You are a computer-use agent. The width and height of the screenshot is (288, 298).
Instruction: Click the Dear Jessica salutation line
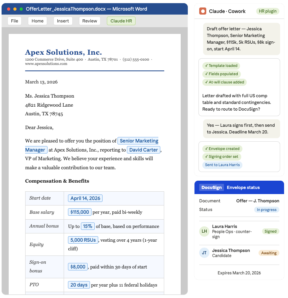39,128
